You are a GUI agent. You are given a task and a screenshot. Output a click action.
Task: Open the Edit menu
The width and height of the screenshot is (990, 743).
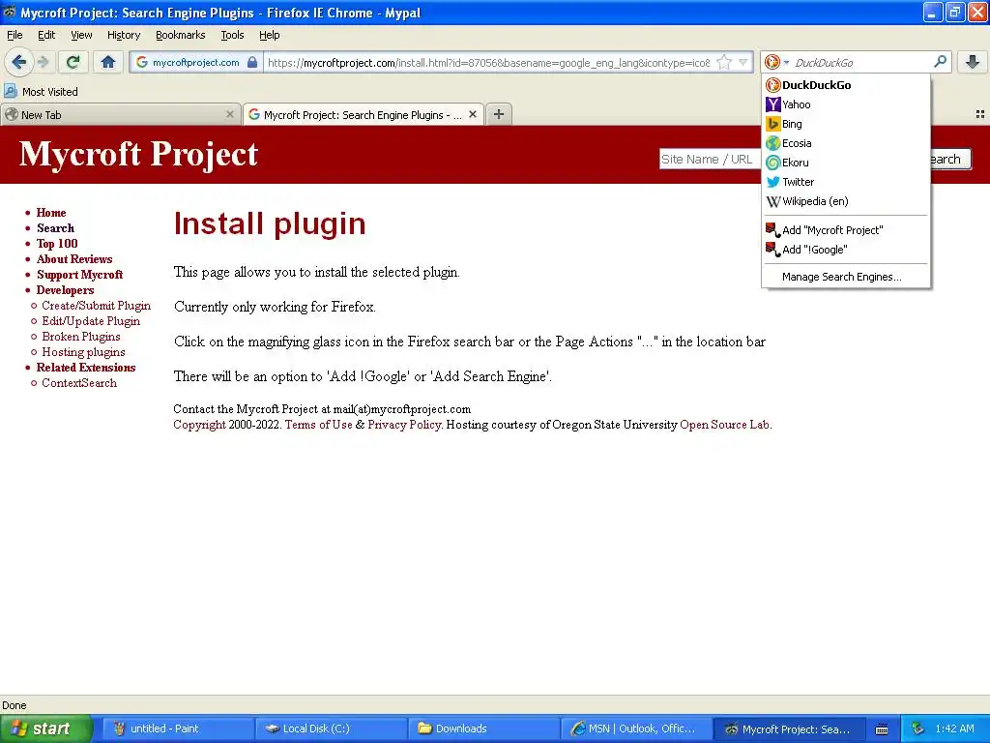tap(46, 36)
